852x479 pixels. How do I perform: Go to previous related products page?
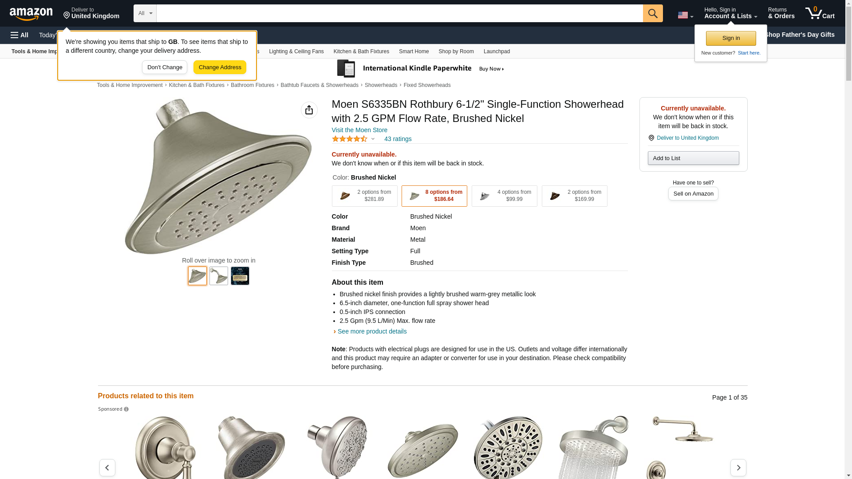pyautogui.click(x=107, y=467)
